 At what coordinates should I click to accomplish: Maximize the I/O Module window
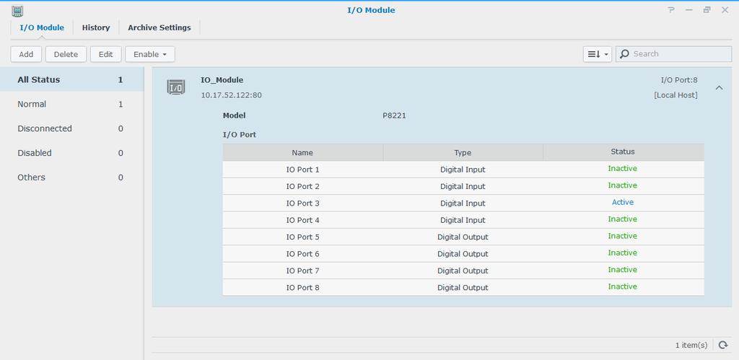(707, 10)
